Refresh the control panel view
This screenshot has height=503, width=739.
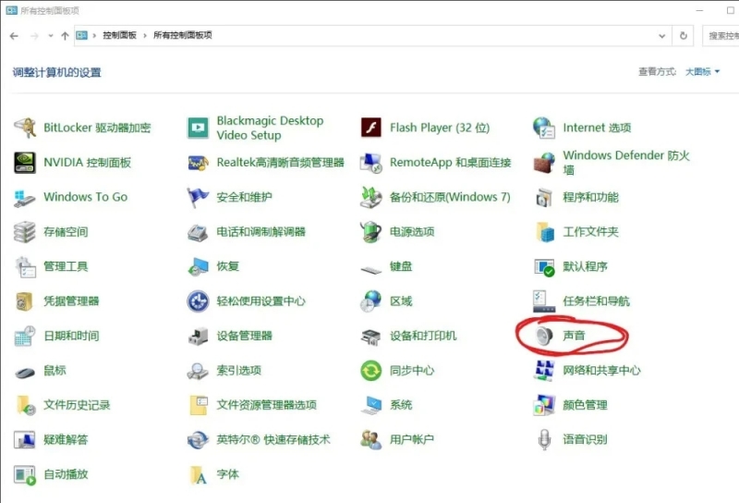point(684,36)
